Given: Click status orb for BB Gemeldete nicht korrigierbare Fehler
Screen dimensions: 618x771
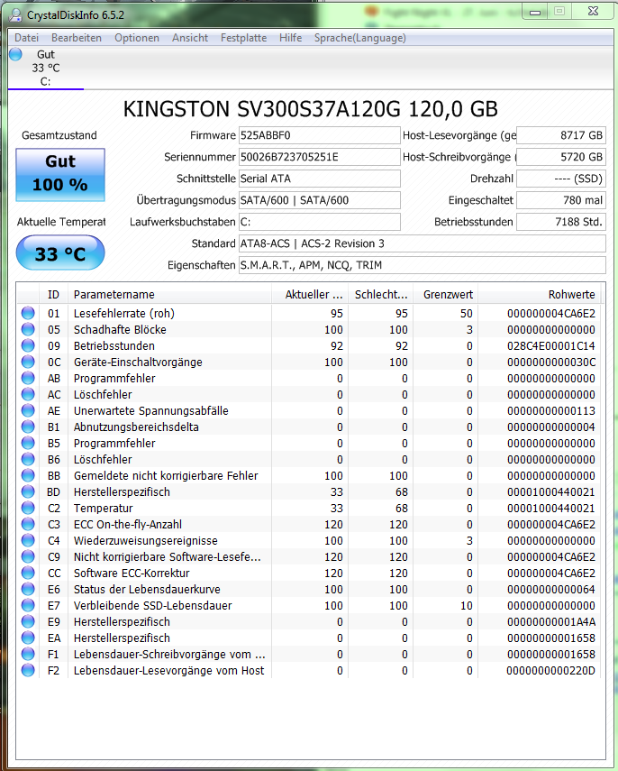Looking at the screenshot, I should pos(28,475).
